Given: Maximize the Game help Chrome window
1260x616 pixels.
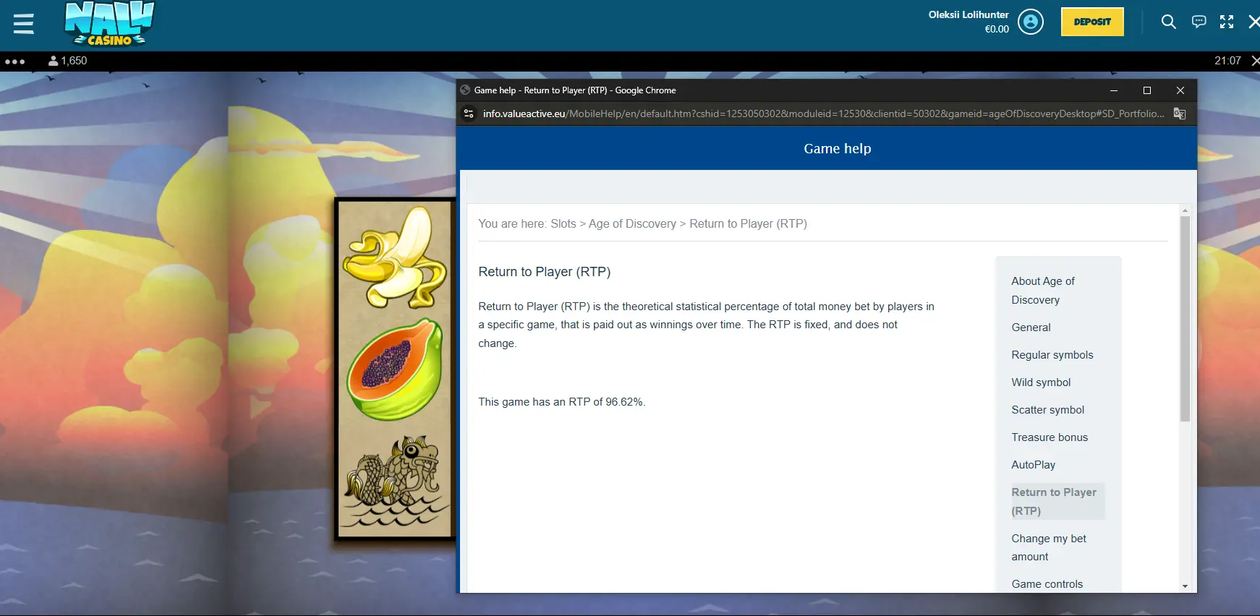Looking at the screenshot, I should [1147, 90].
